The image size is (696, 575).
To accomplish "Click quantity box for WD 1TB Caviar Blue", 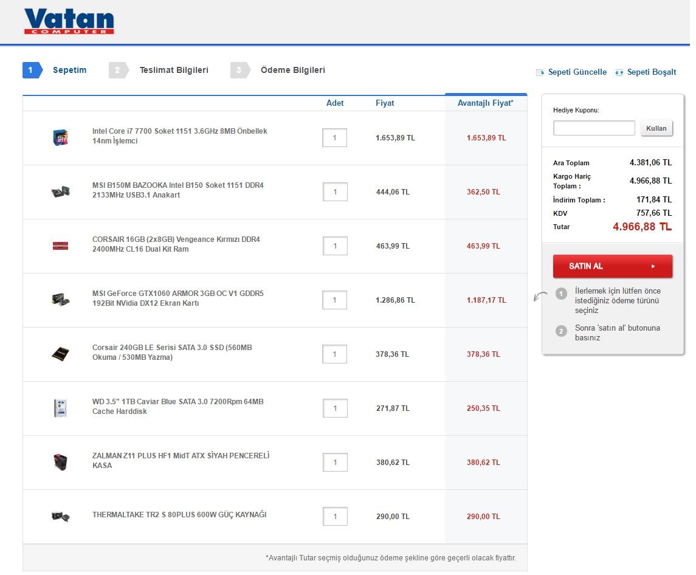I will click(335, 408).
